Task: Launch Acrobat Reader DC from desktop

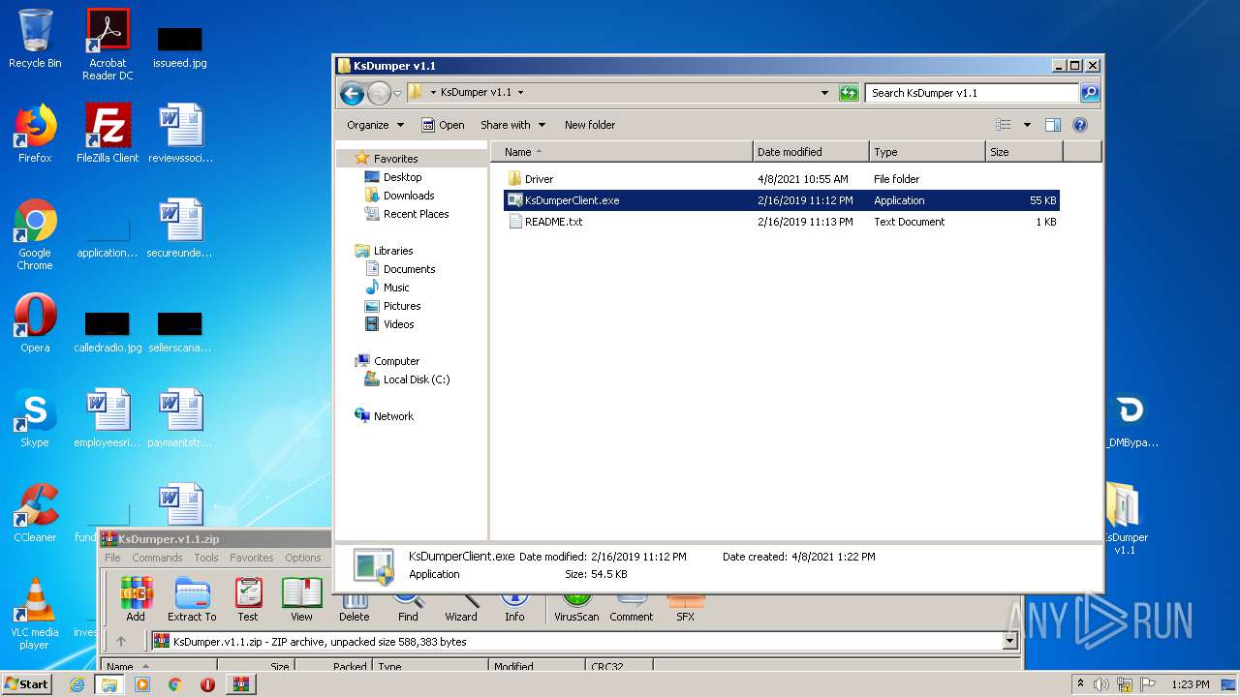Action: (108, 44)
